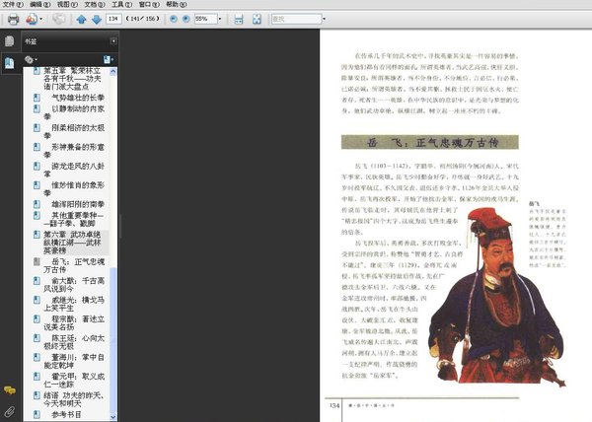Open the 视图 menu
The image size is (592, 422).
pyautogui.click(x=67, y=5)
